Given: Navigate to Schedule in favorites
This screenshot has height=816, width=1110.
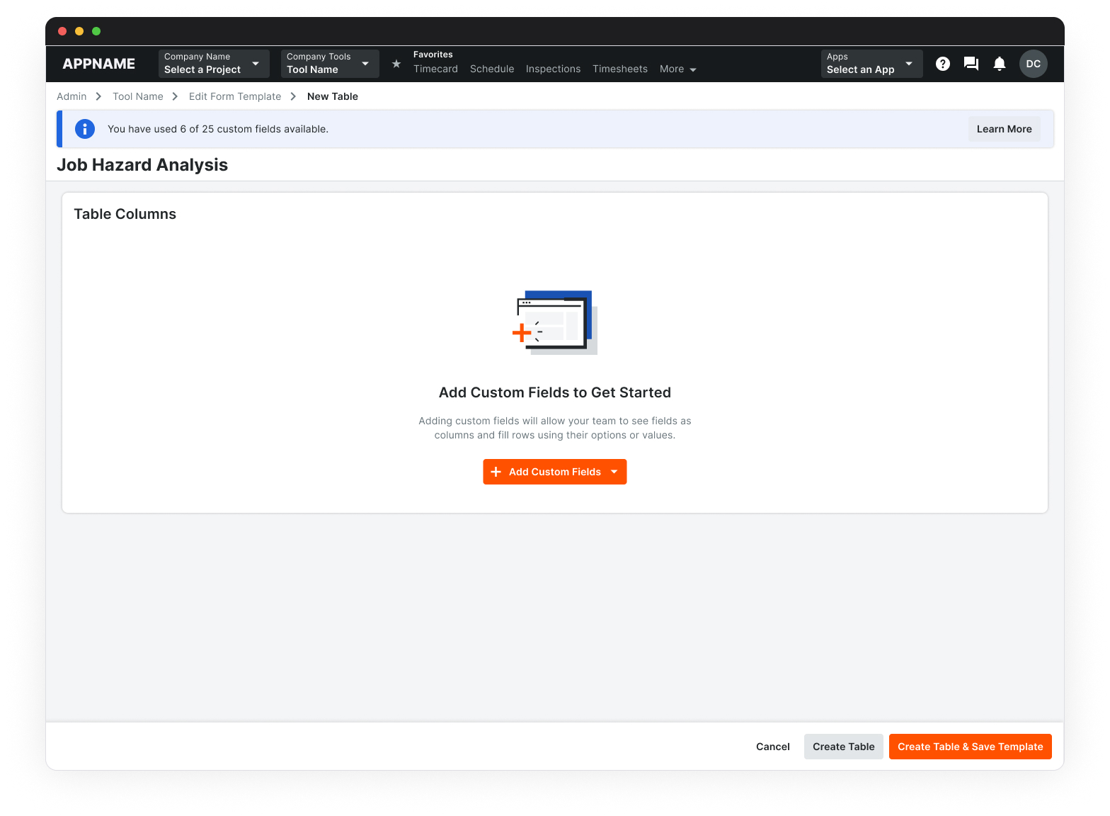Looking at the screenshot, I should 492,69.
